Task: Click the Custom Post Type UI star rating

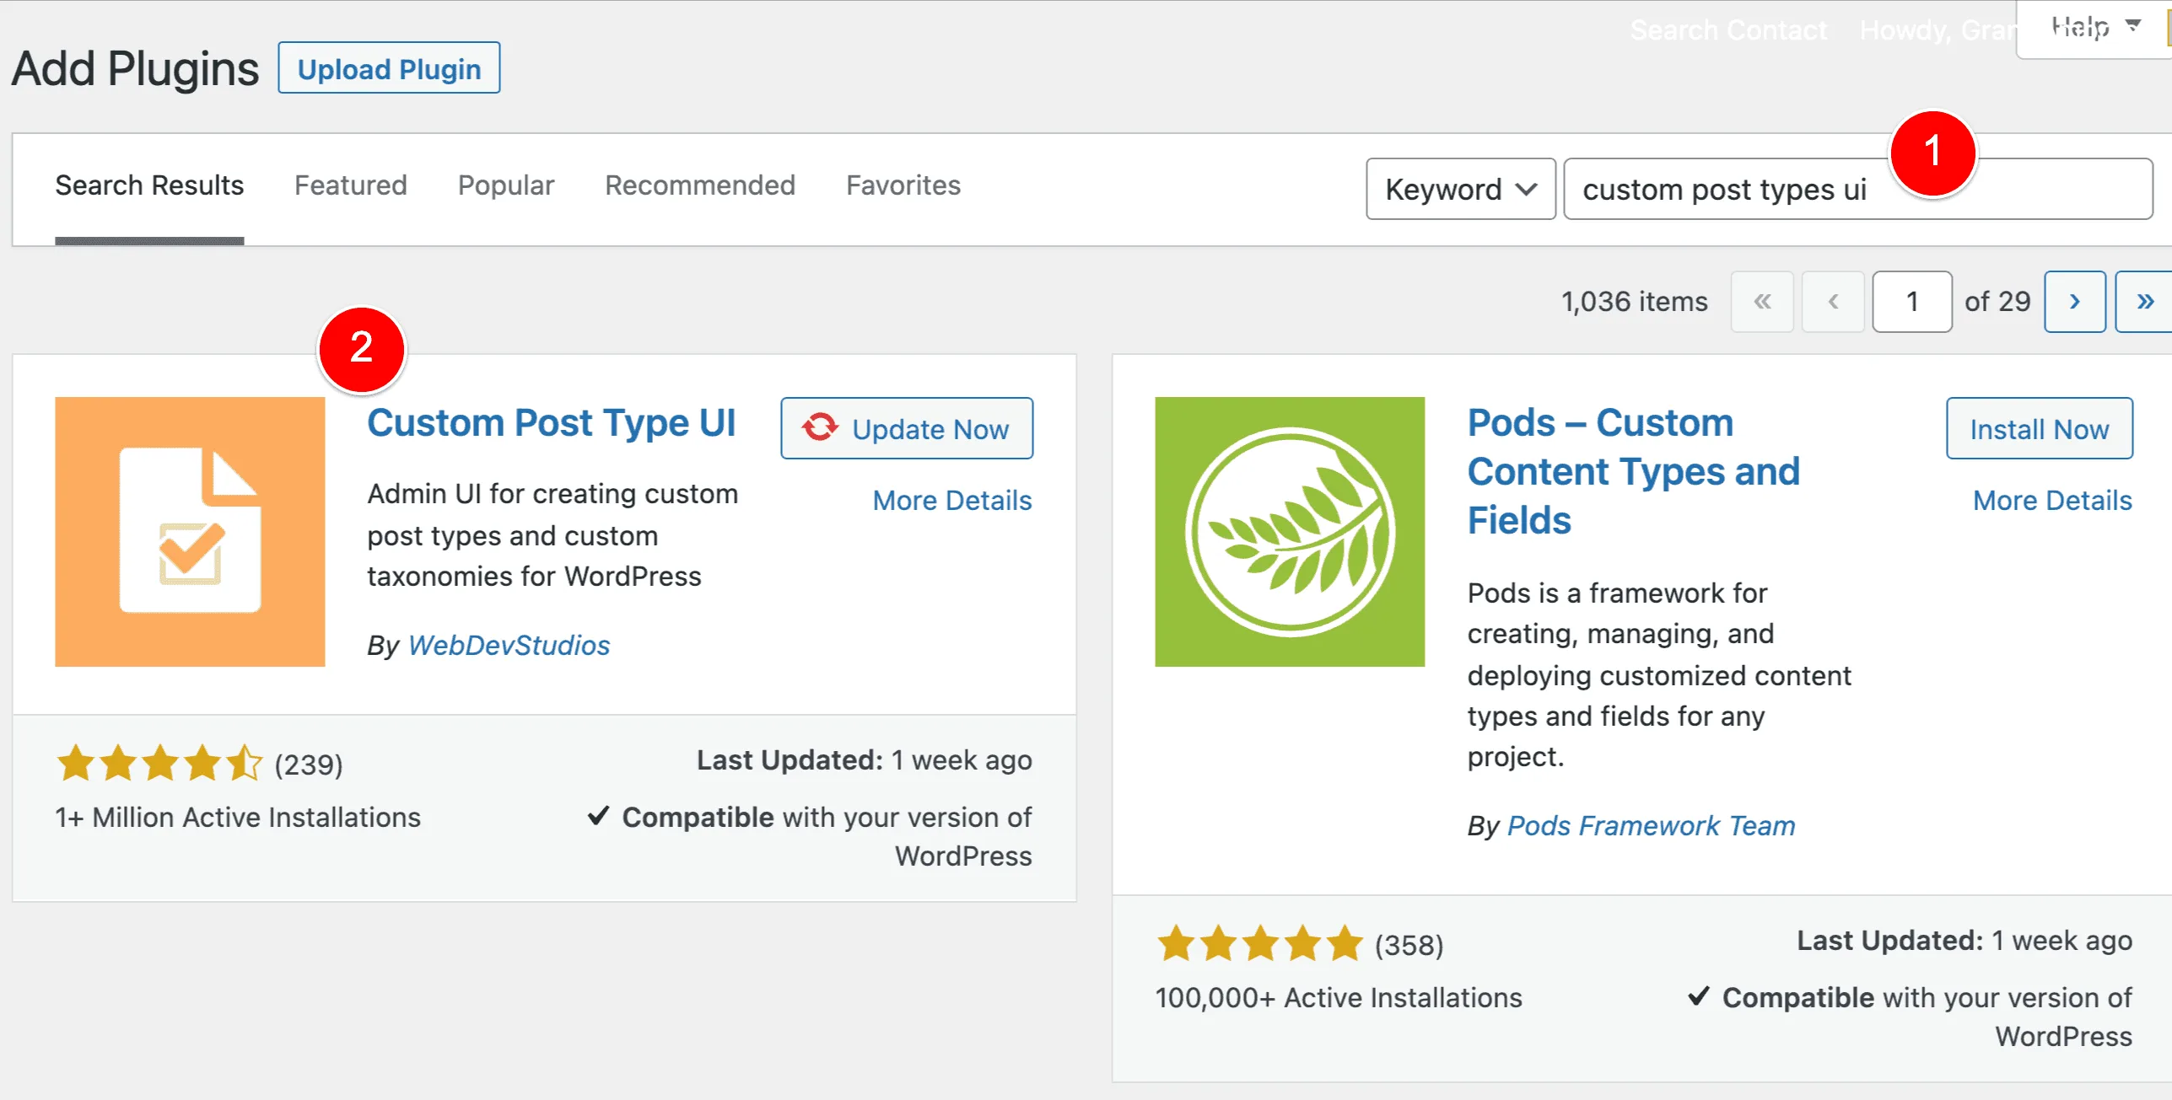Action: tap(159, 763)
